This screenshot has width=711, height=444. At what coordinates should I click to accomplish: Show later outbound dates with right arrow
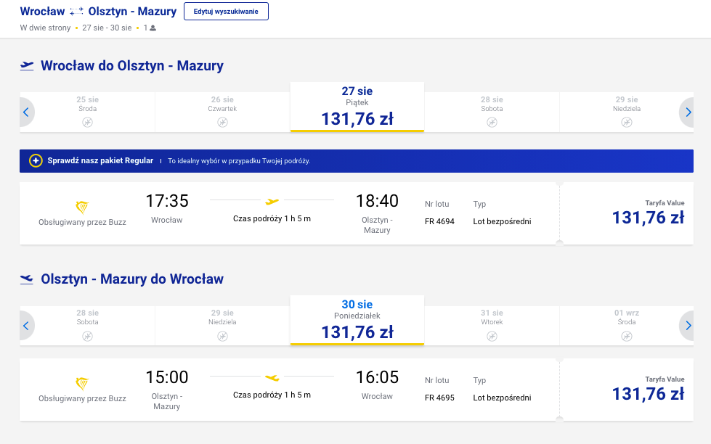(688, 112)
